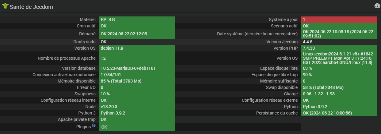This screenshot has width=381, height=134.
Task: Click the 'Charge' label
Action: [x=291, y=94]
